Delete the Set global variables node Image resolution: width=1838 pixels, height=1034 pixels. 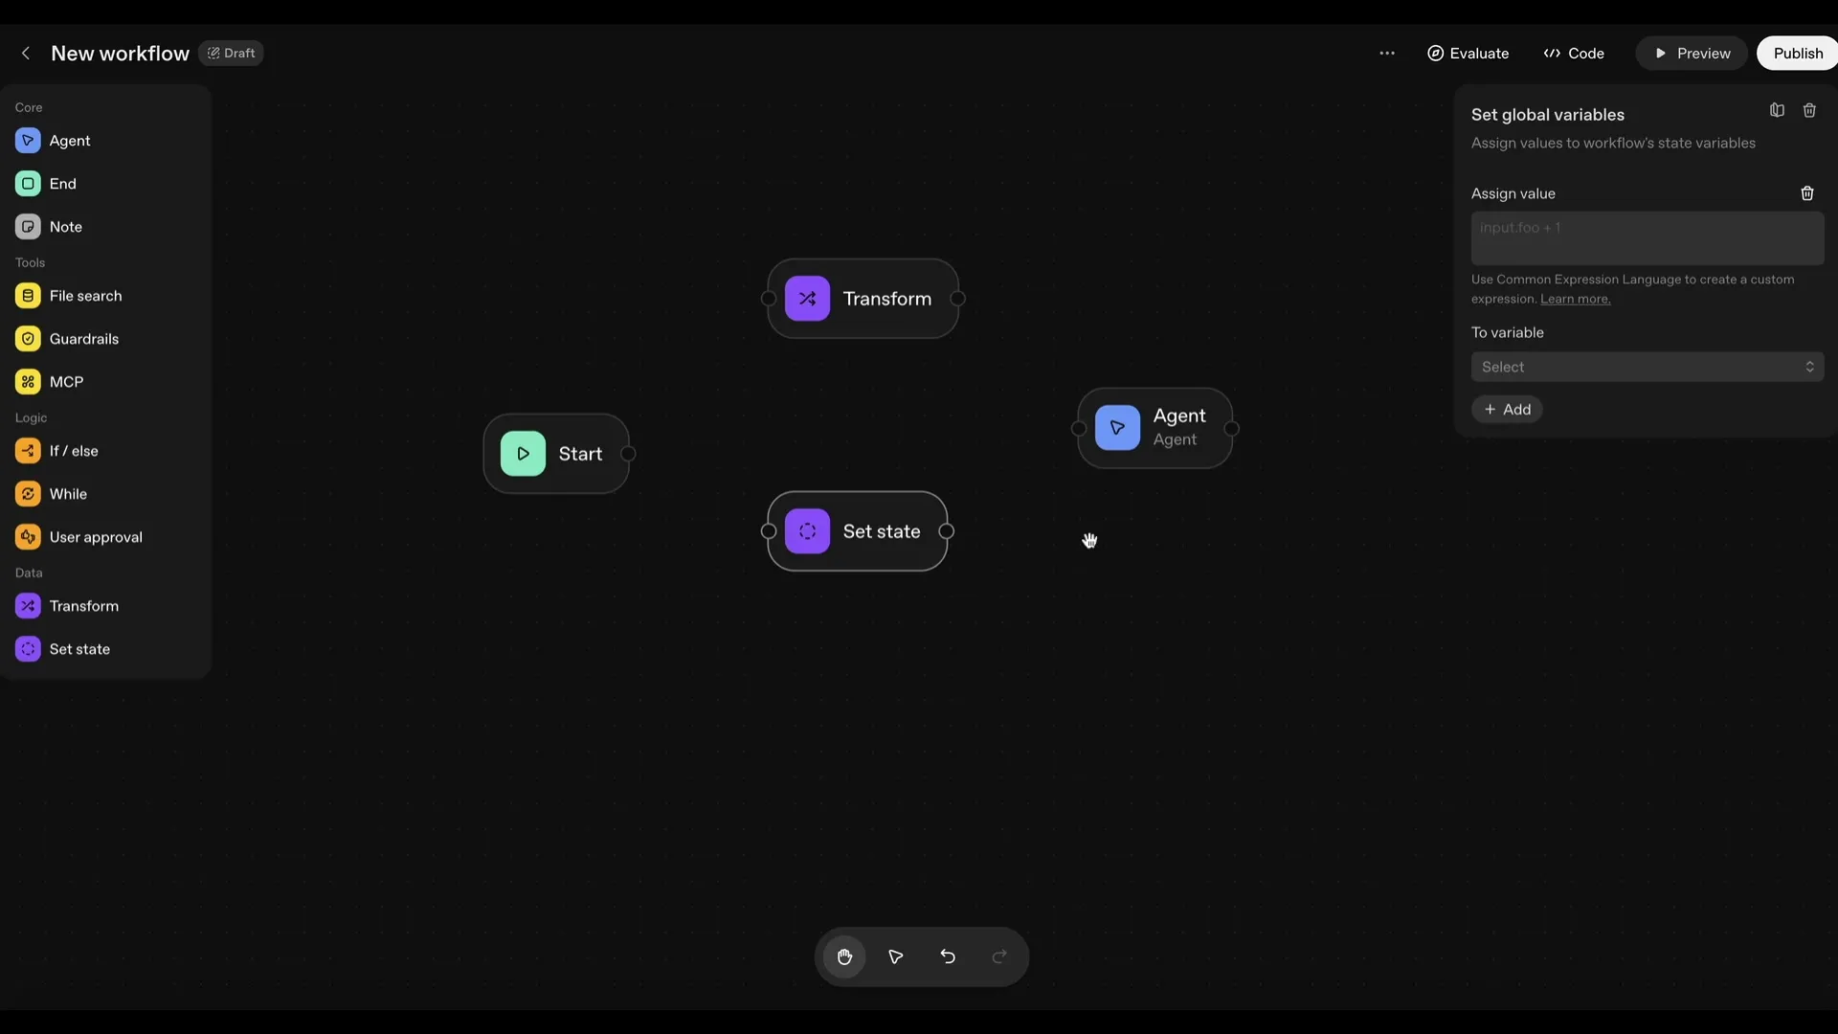point(1810,109)
